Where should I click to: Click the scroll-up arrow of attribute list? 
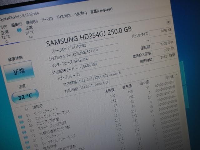click(177, 75)
